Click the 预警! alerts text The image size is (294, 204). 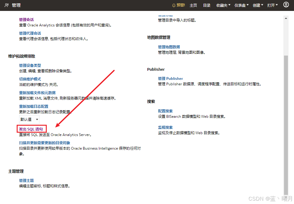point(181,5)
